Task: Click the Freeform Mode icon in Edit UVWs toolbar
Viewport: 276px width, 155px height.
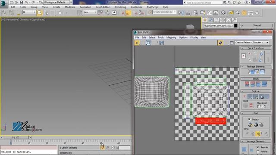Action: [148, 43]
